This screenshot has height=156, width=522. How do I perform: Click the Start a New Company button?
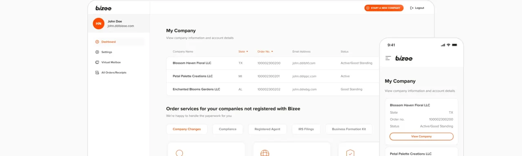[384, 8]
